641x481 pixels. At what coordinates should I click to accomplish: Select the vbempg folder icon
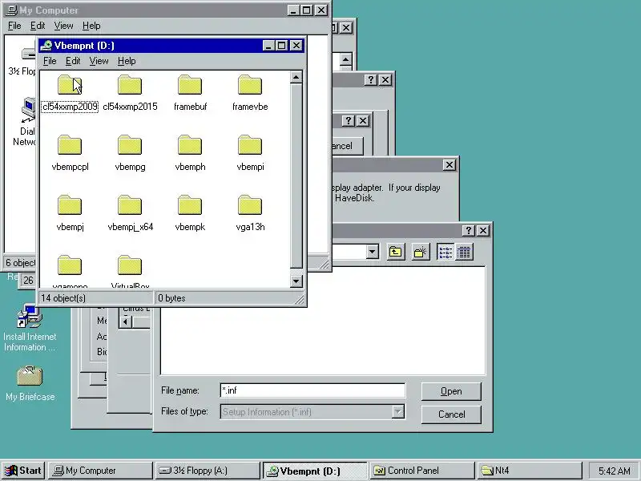click(x=130, y=145)
